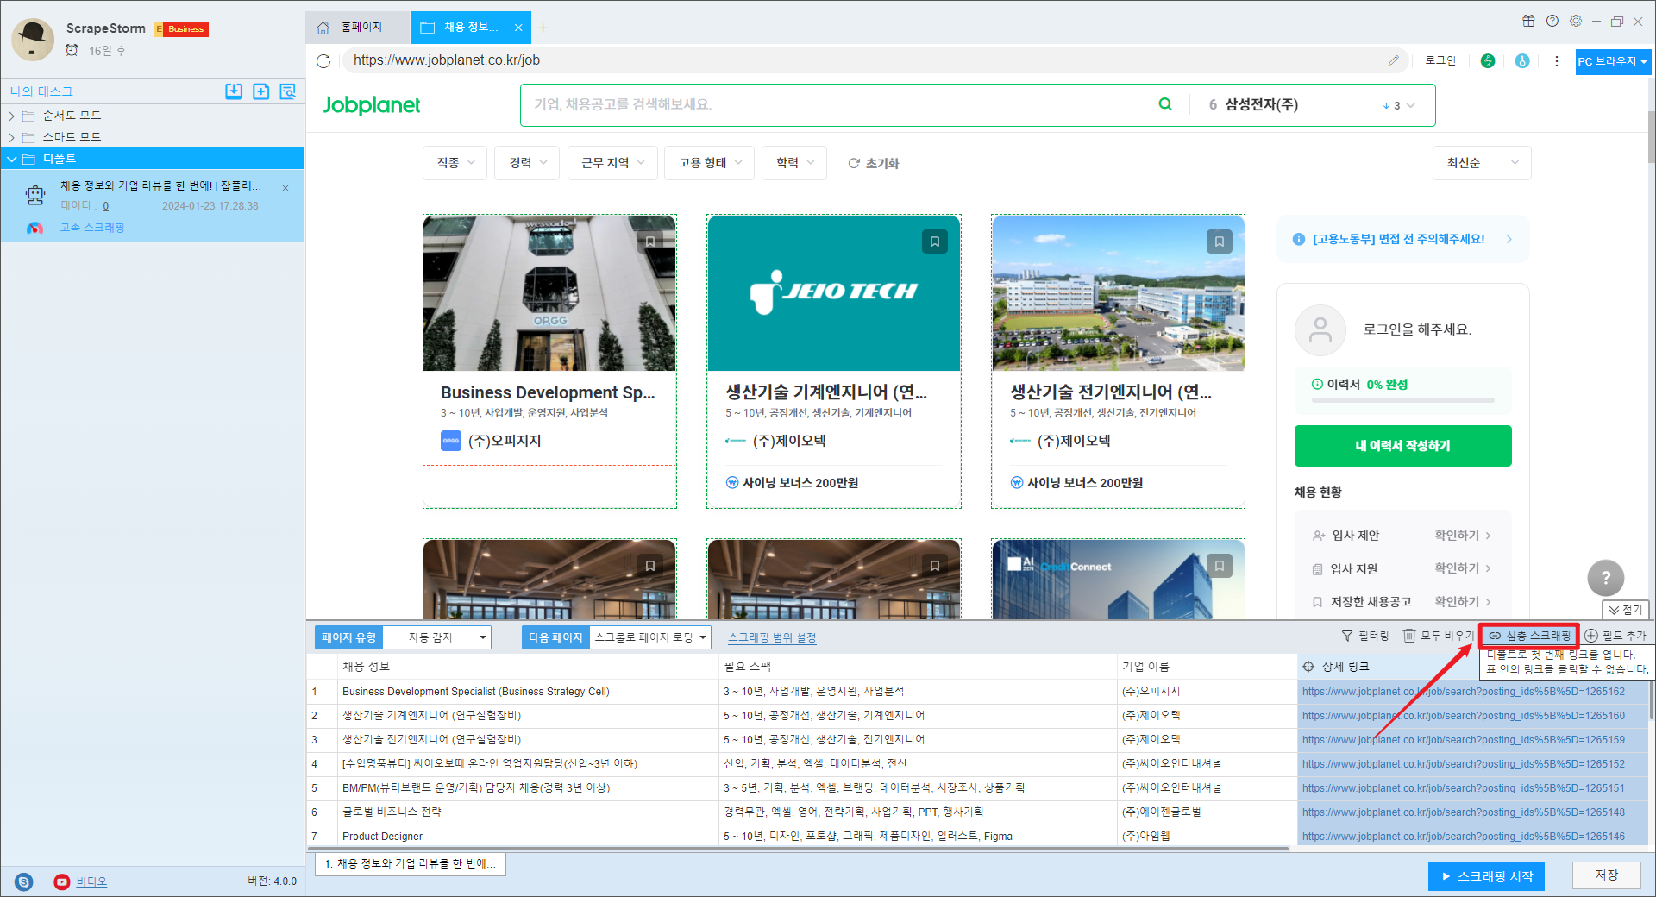
Task: Click the 필요 스펙 column header
Action: point(918,667)
